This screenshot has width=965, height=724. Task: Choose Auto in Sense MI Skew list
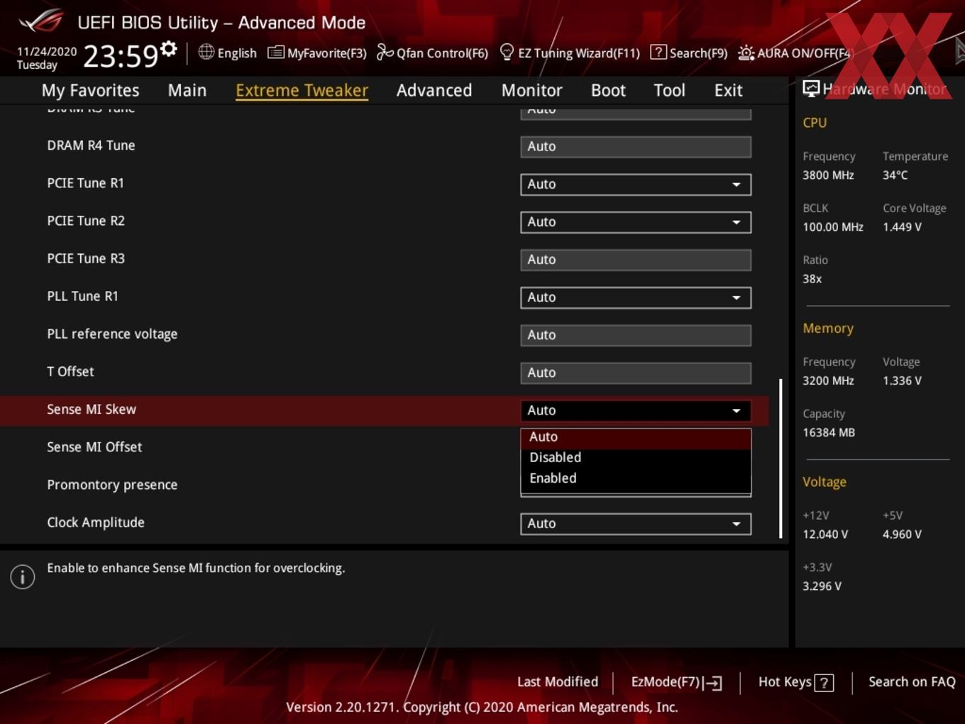636,437
